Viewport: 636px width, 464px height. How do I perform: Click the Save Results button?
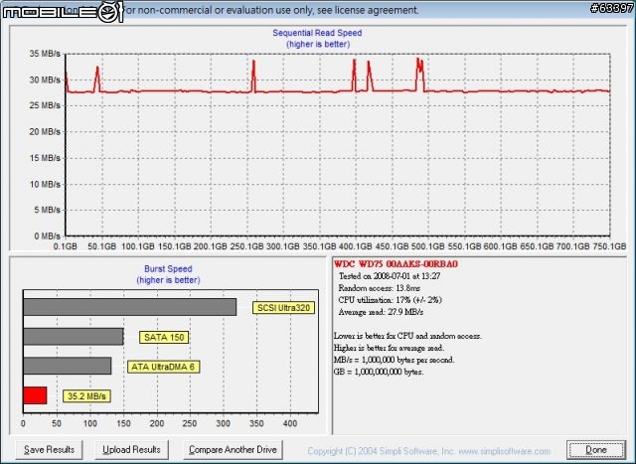tap(49, 450)
